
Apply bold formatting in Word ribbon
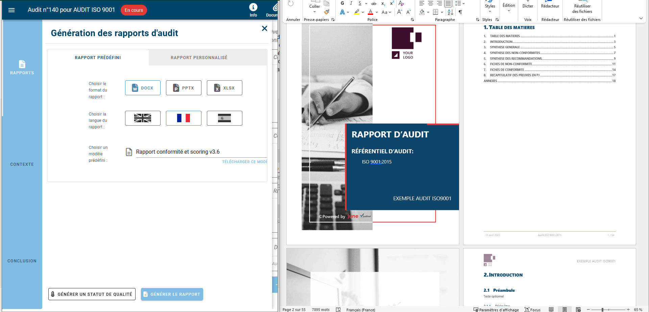click(342, 3)
